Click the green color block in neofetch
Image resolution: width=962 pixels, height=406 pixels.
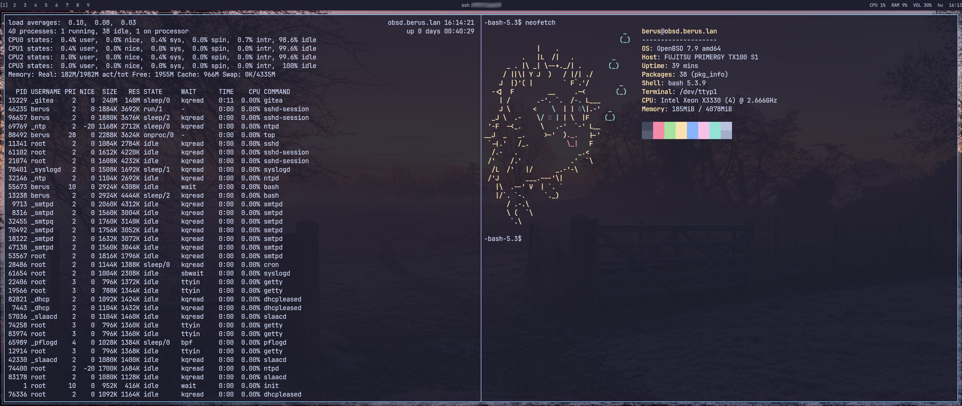click(670, 130)
